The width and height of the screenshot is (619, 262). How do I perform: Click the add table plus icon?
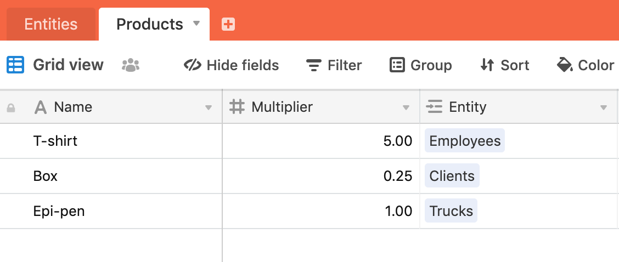(x=228, y=25)
